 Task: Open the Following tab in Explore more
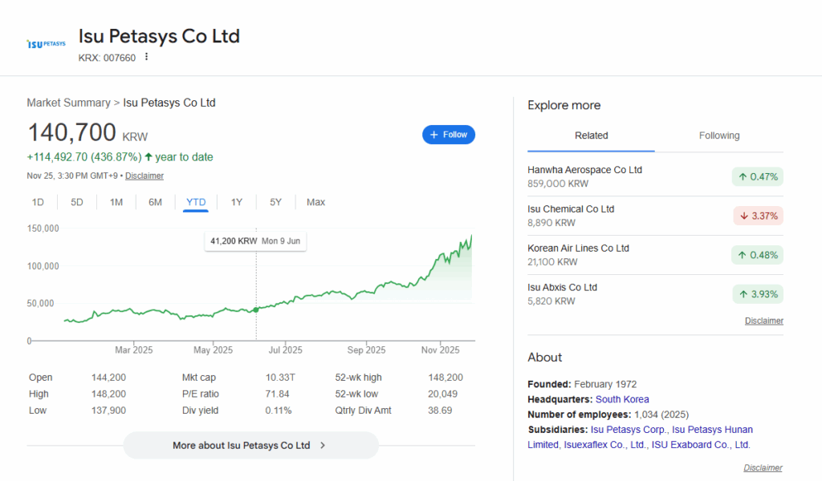pyautogui.click(x=718, y=135)
